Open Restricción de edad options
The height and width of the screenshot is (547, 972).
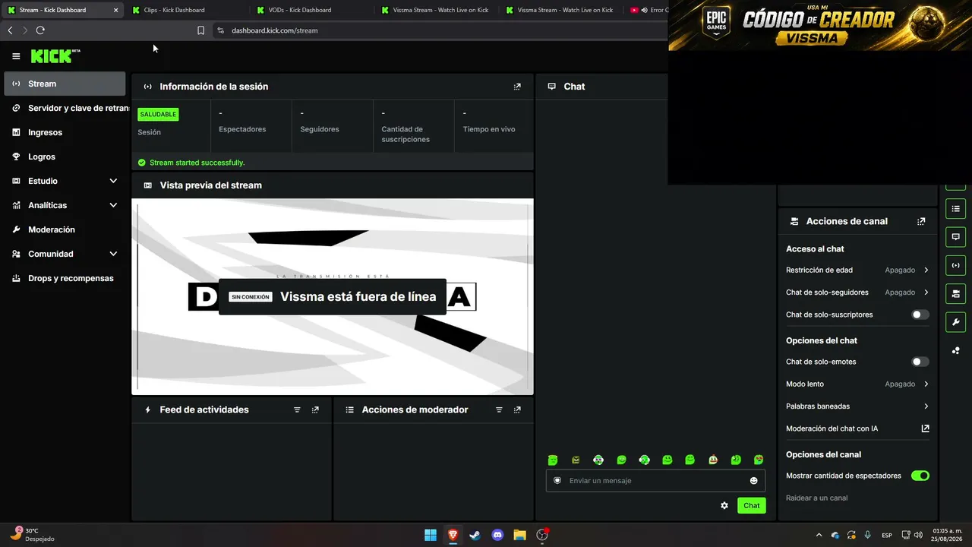pos(857,270)
